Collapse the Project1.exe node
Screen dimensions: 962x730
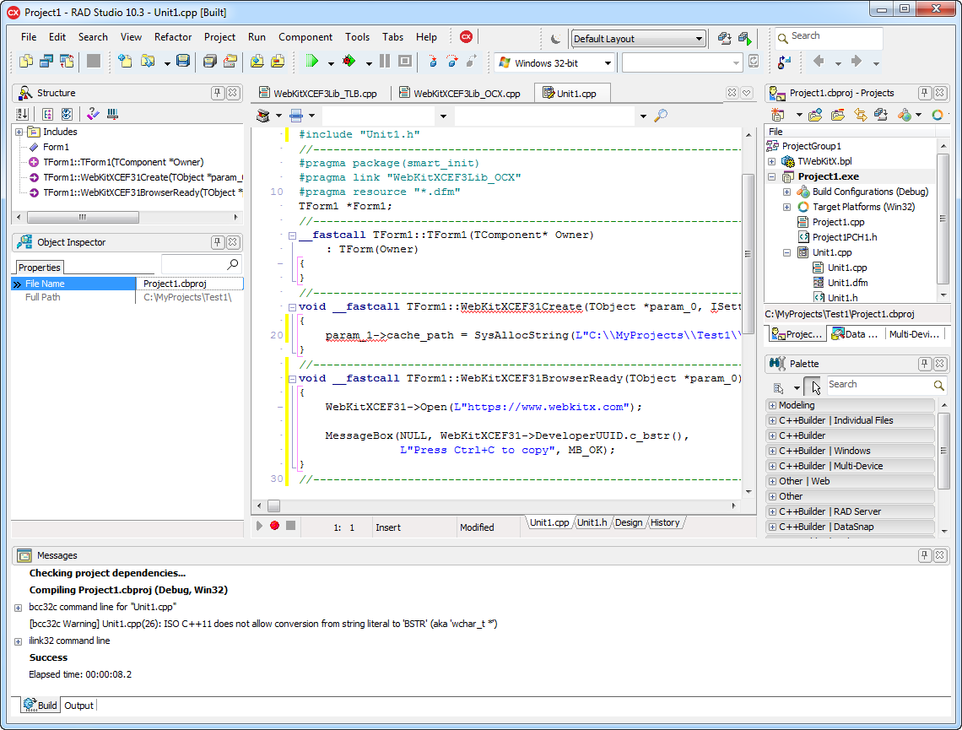772,176
